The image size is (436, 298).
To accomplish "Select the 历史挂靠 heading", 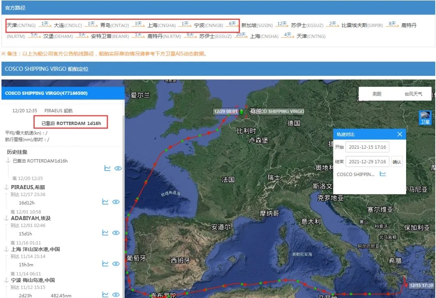I will pos(17,152).
